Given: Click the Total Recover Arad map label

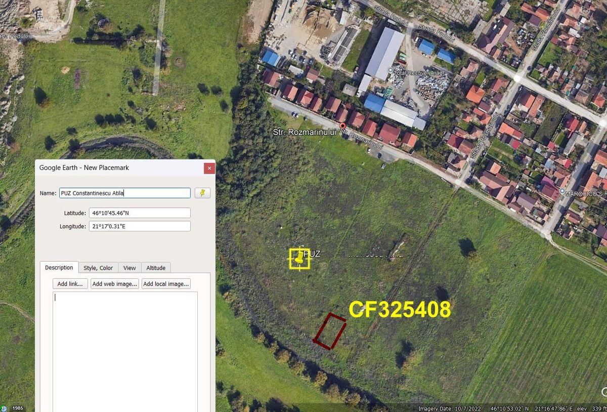Looking at the screenshot, I should (x=418, y=73).
